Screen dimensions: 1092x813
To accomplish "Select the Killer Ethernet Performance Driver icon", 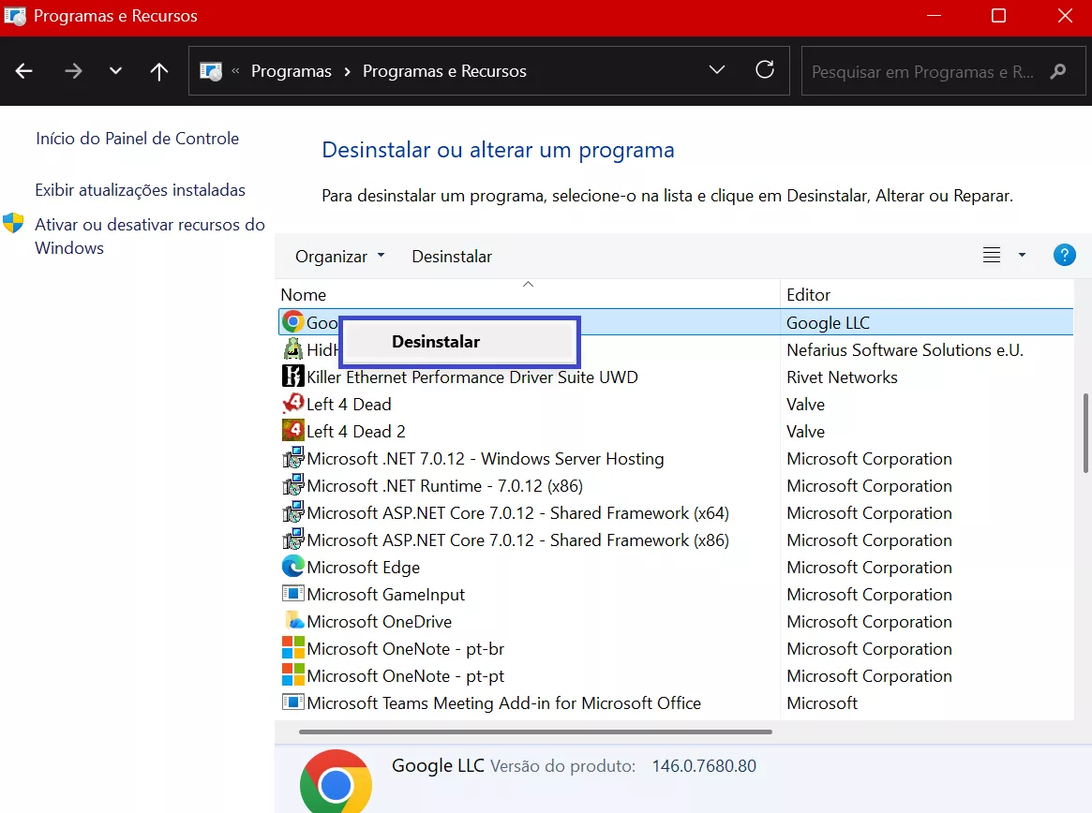I will coord(292,377).
